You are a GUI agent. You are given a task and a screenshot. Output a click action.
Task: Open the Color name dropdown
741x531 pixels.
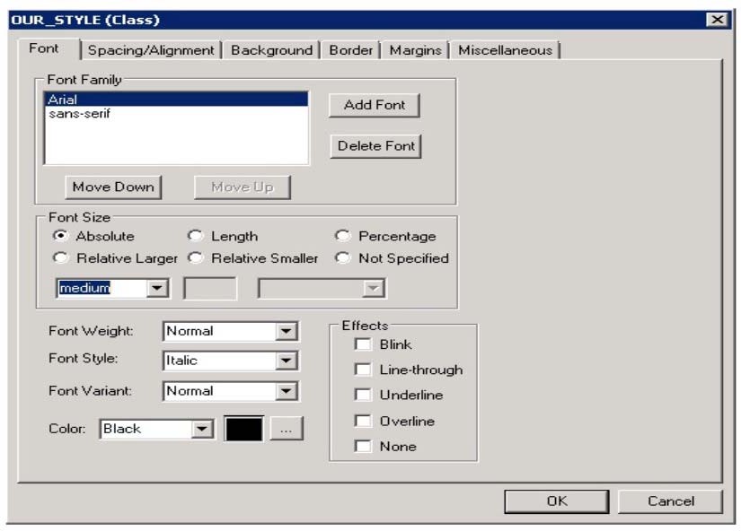(x=204, y=430)
